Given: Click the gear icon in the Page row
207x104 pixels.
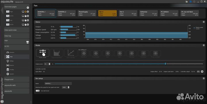Looking at the screenshot, I should (28, 11).
